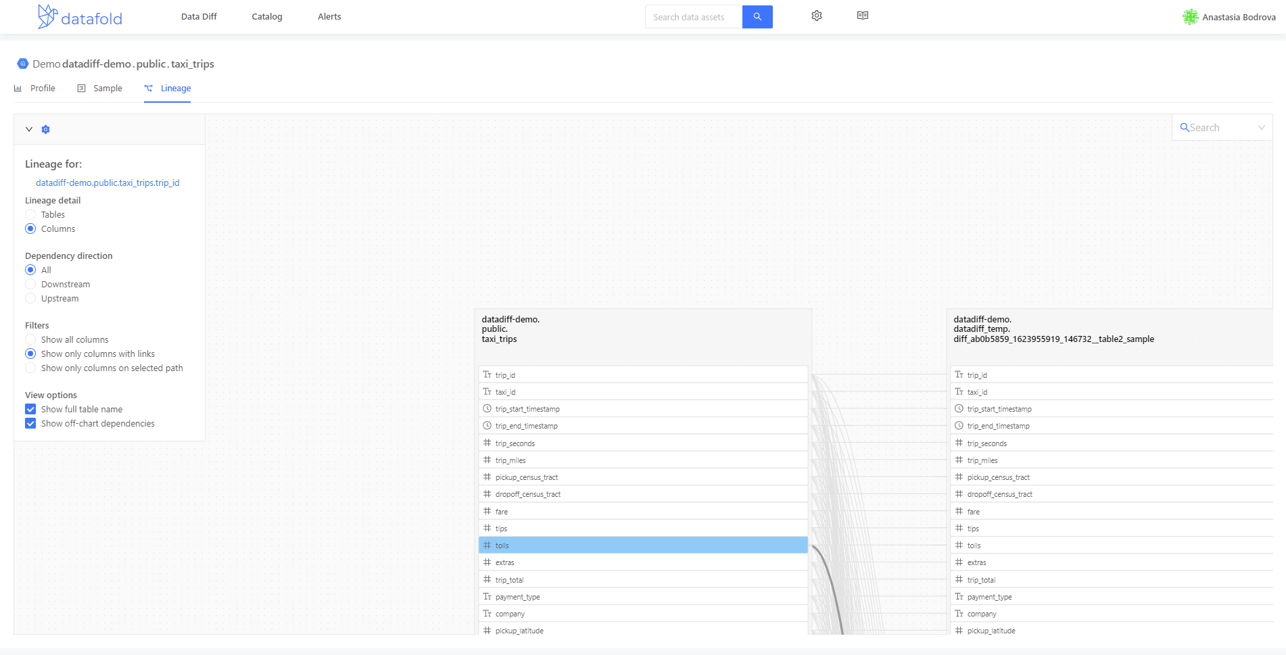Open datadiff-demo.public.taxi_trips.trip_id link
The height and width of the screenshot is (655, 1286).
(108, 183)
